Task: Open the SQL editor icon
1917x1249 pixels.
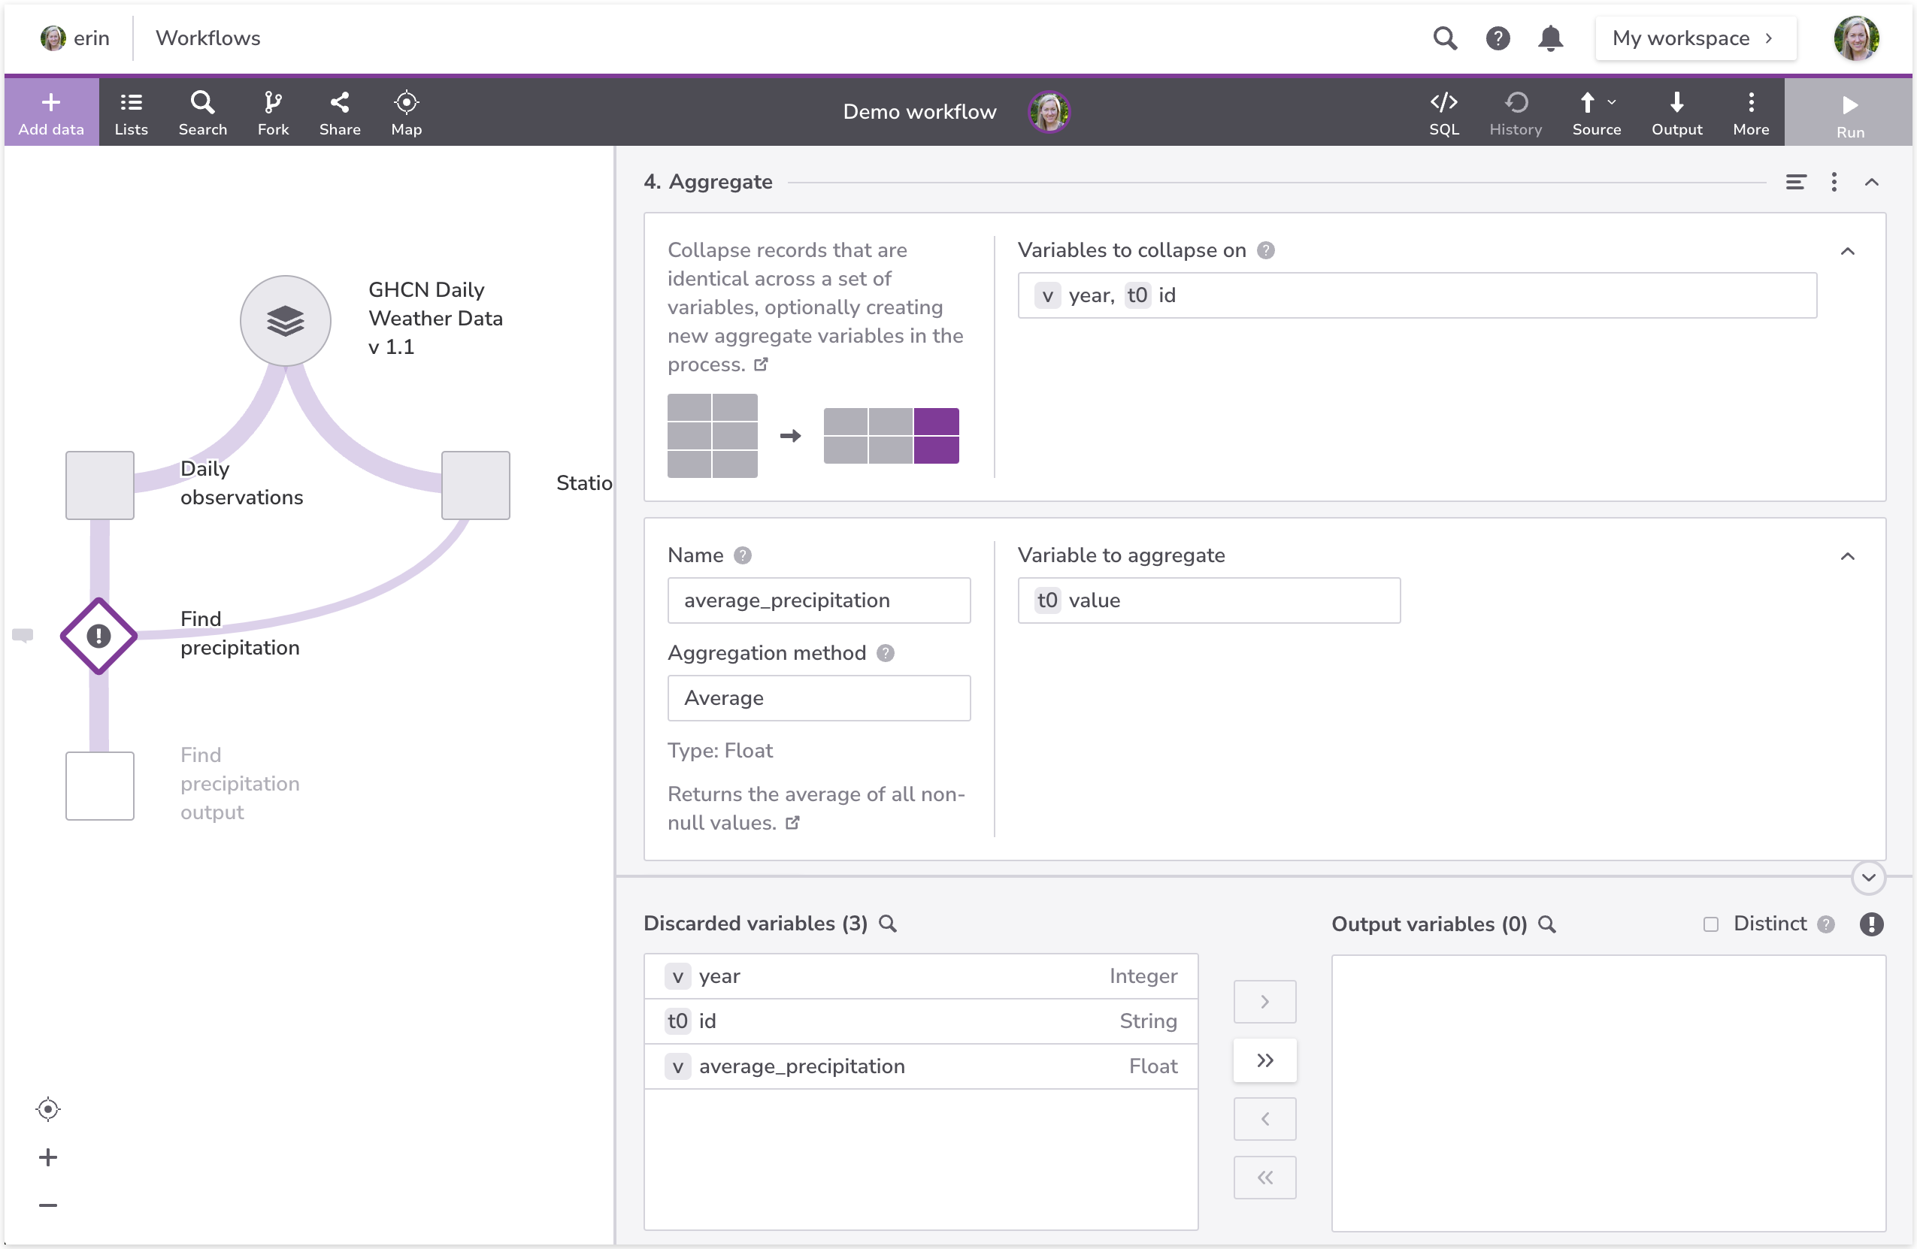Action: point(1443,112)
